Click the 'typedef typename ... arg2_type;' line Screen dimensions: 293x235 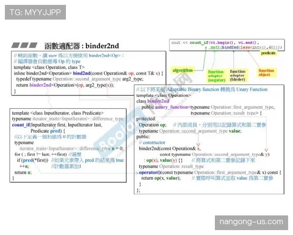tap(80, 79)
